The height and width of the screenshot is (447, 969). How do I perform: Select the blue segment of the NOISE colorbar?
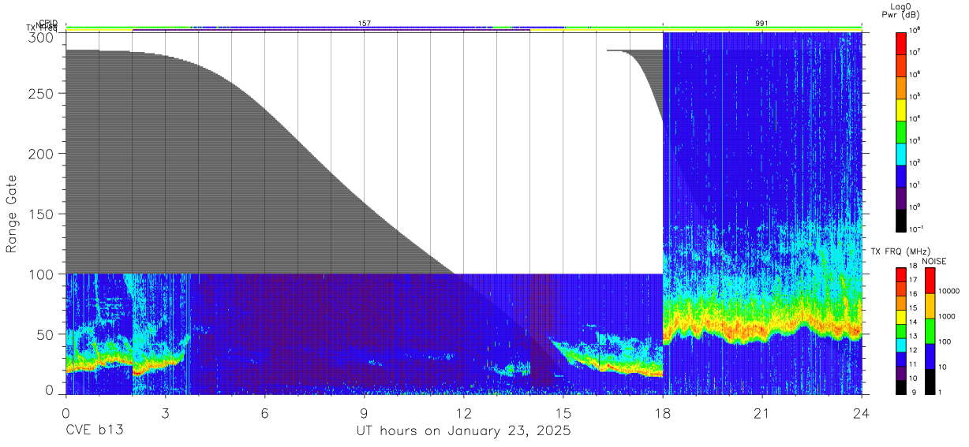tap(930, 356)
